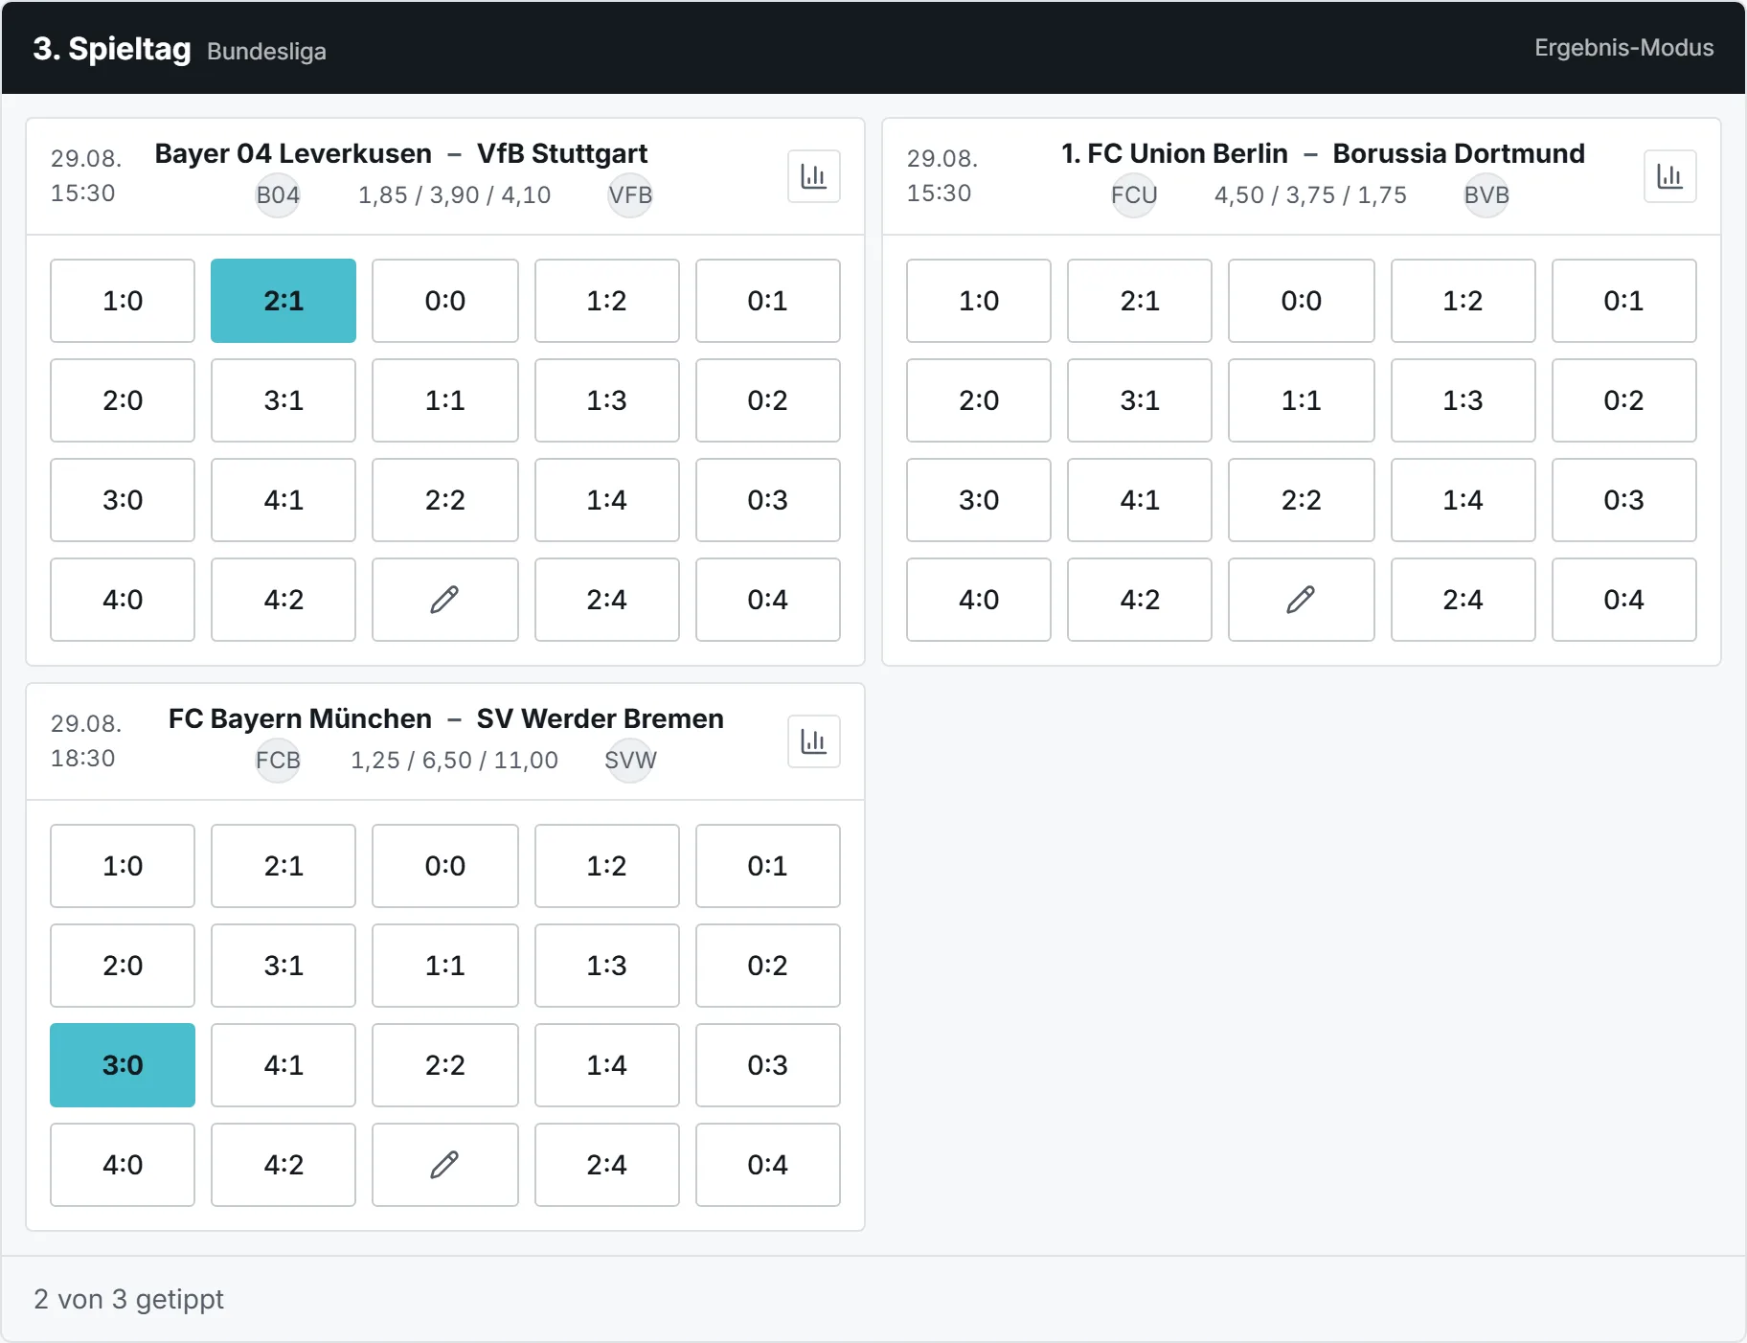The width and height of the screenshot is (1747, 1343).
Task: Select 1:4 for Leverkusen vs Stuttgart
Action: click(606, 500)
